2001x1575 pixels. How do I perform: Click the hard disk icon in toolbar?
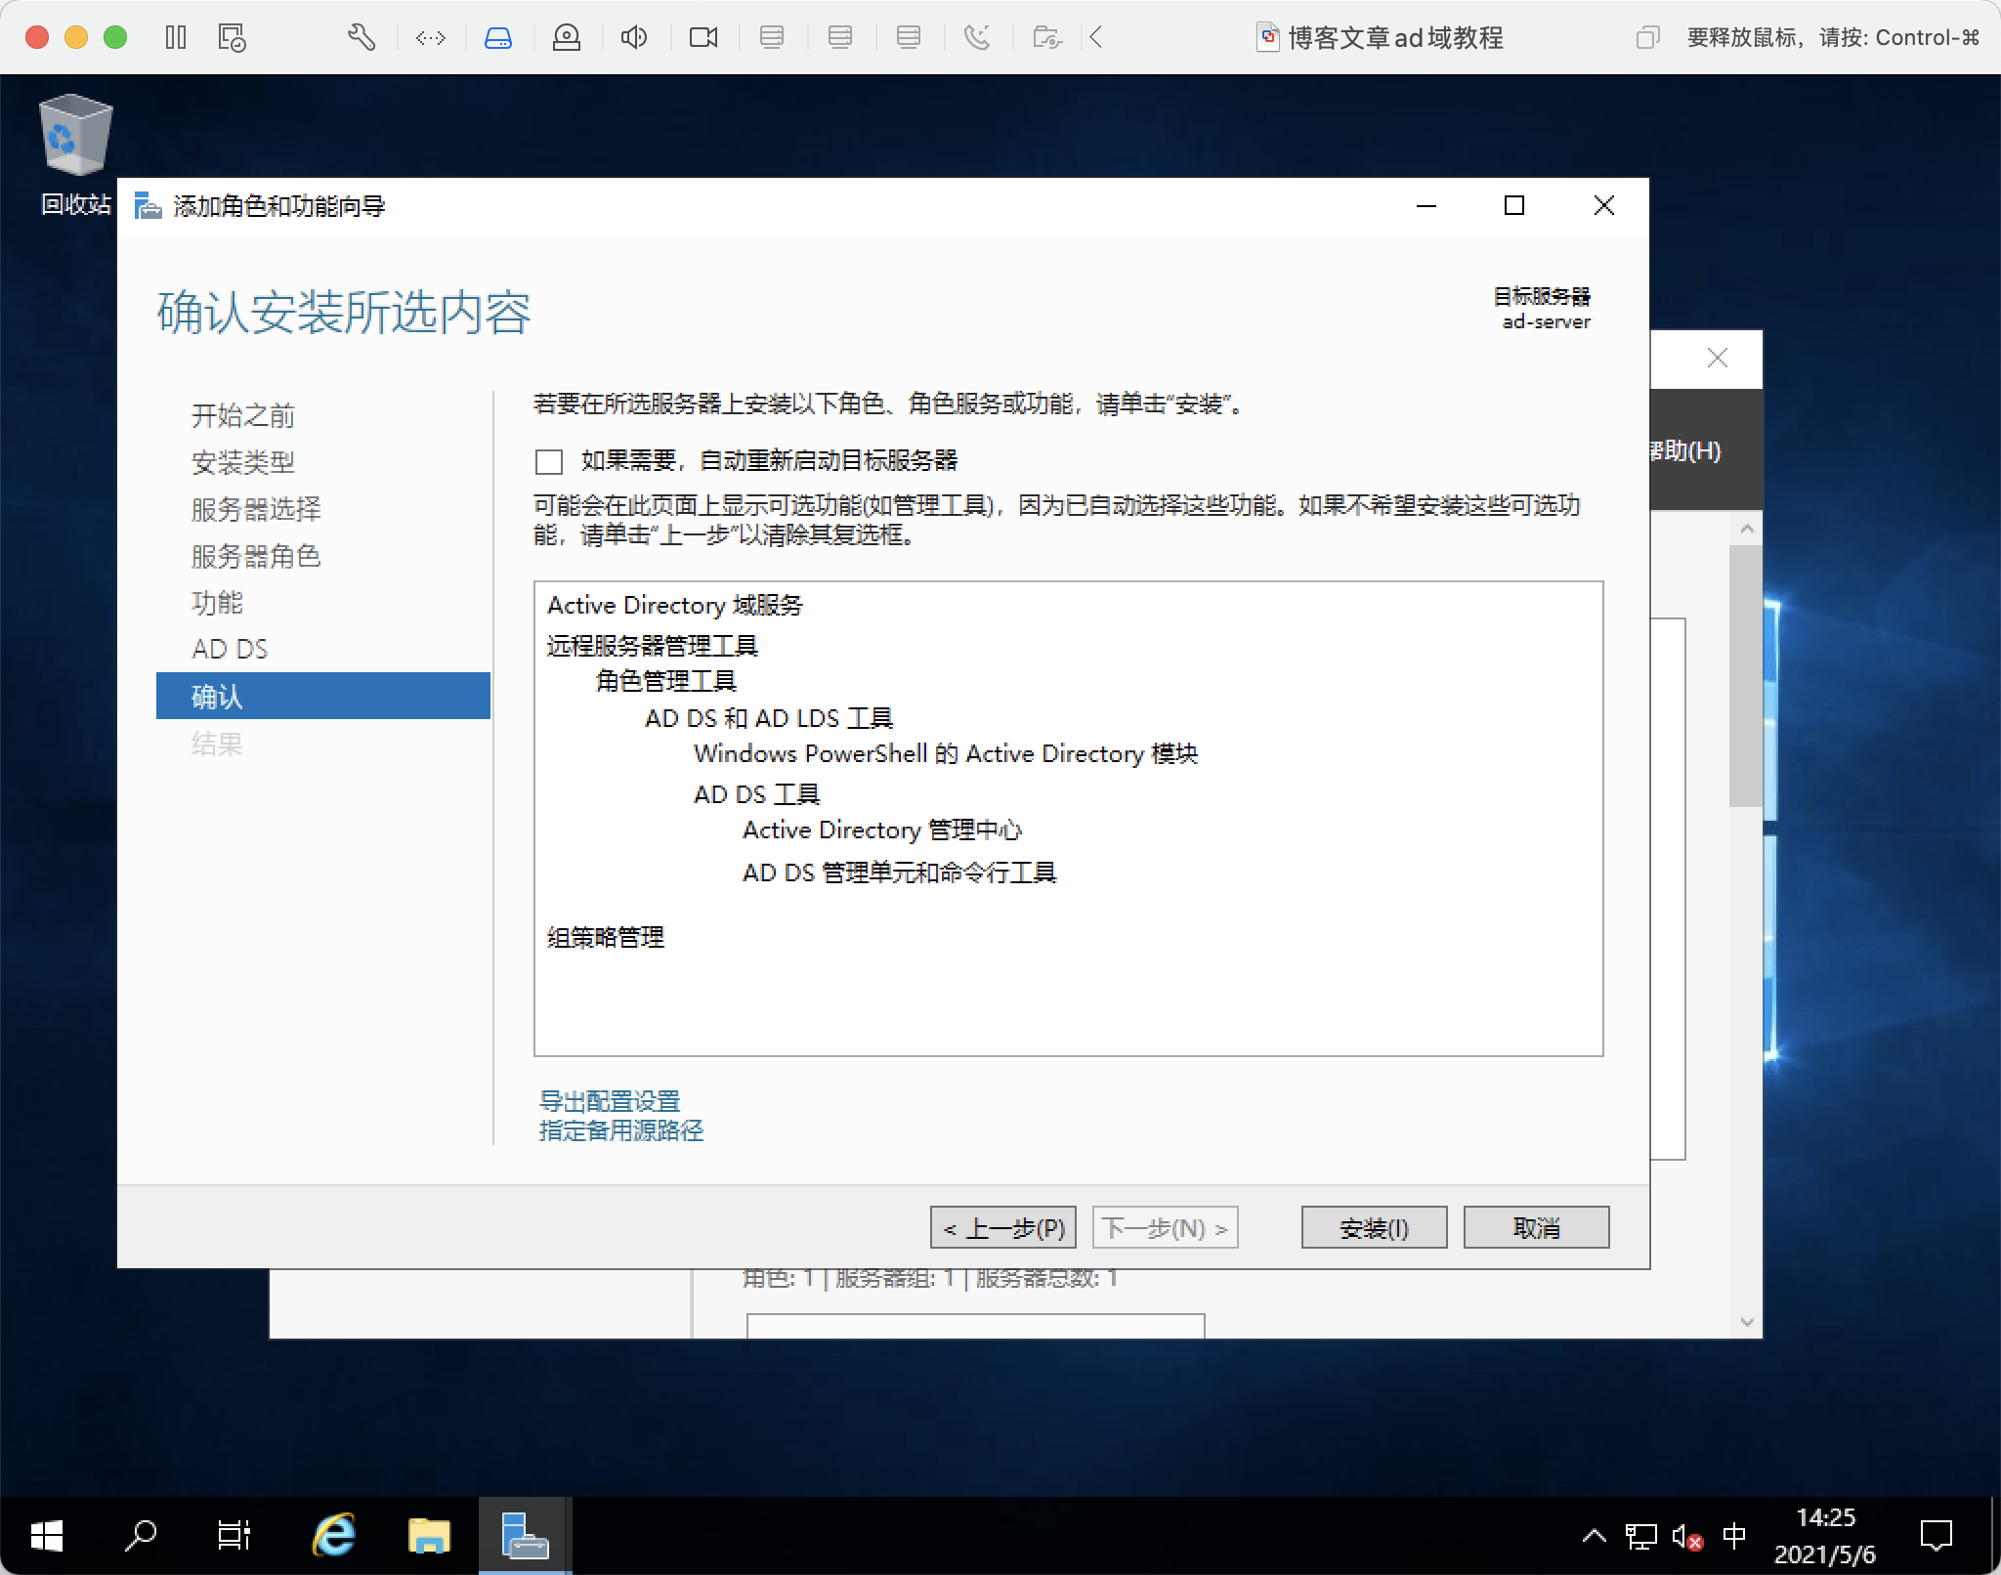click(498, 38)
